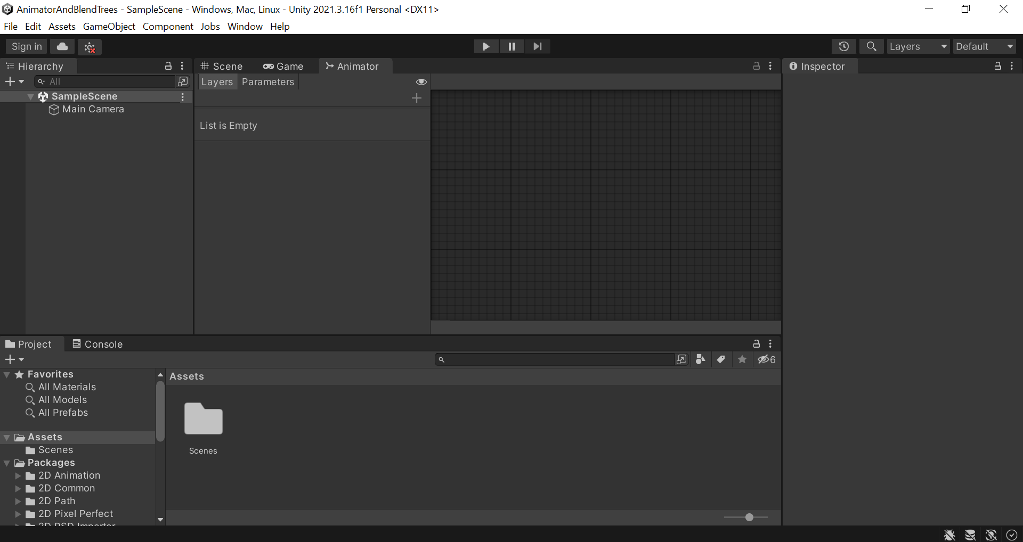
Task: Switch to the Scene tab
Action: [x=222, y=66]
